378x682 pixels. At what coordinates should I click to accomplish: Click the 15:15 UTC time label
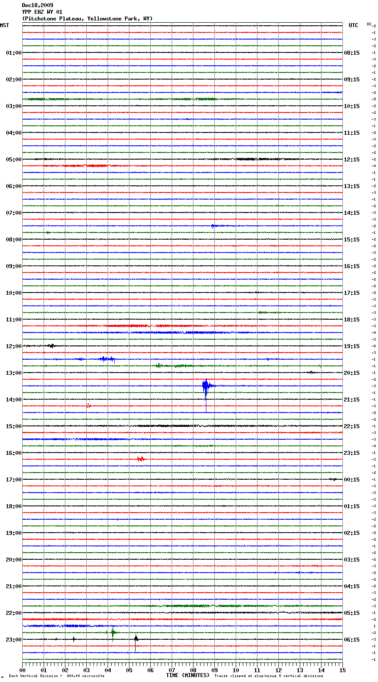pos(352,240)
